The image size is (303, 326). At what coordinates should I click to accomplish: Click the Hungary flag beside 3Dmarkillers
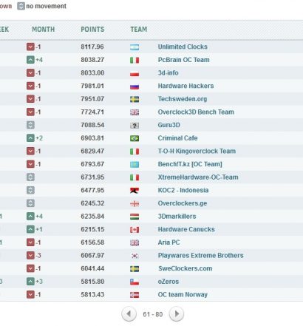(135, 217)
